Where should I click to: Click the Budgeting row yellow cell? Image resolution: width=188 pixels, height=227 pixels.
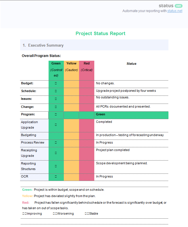(72, 136)
